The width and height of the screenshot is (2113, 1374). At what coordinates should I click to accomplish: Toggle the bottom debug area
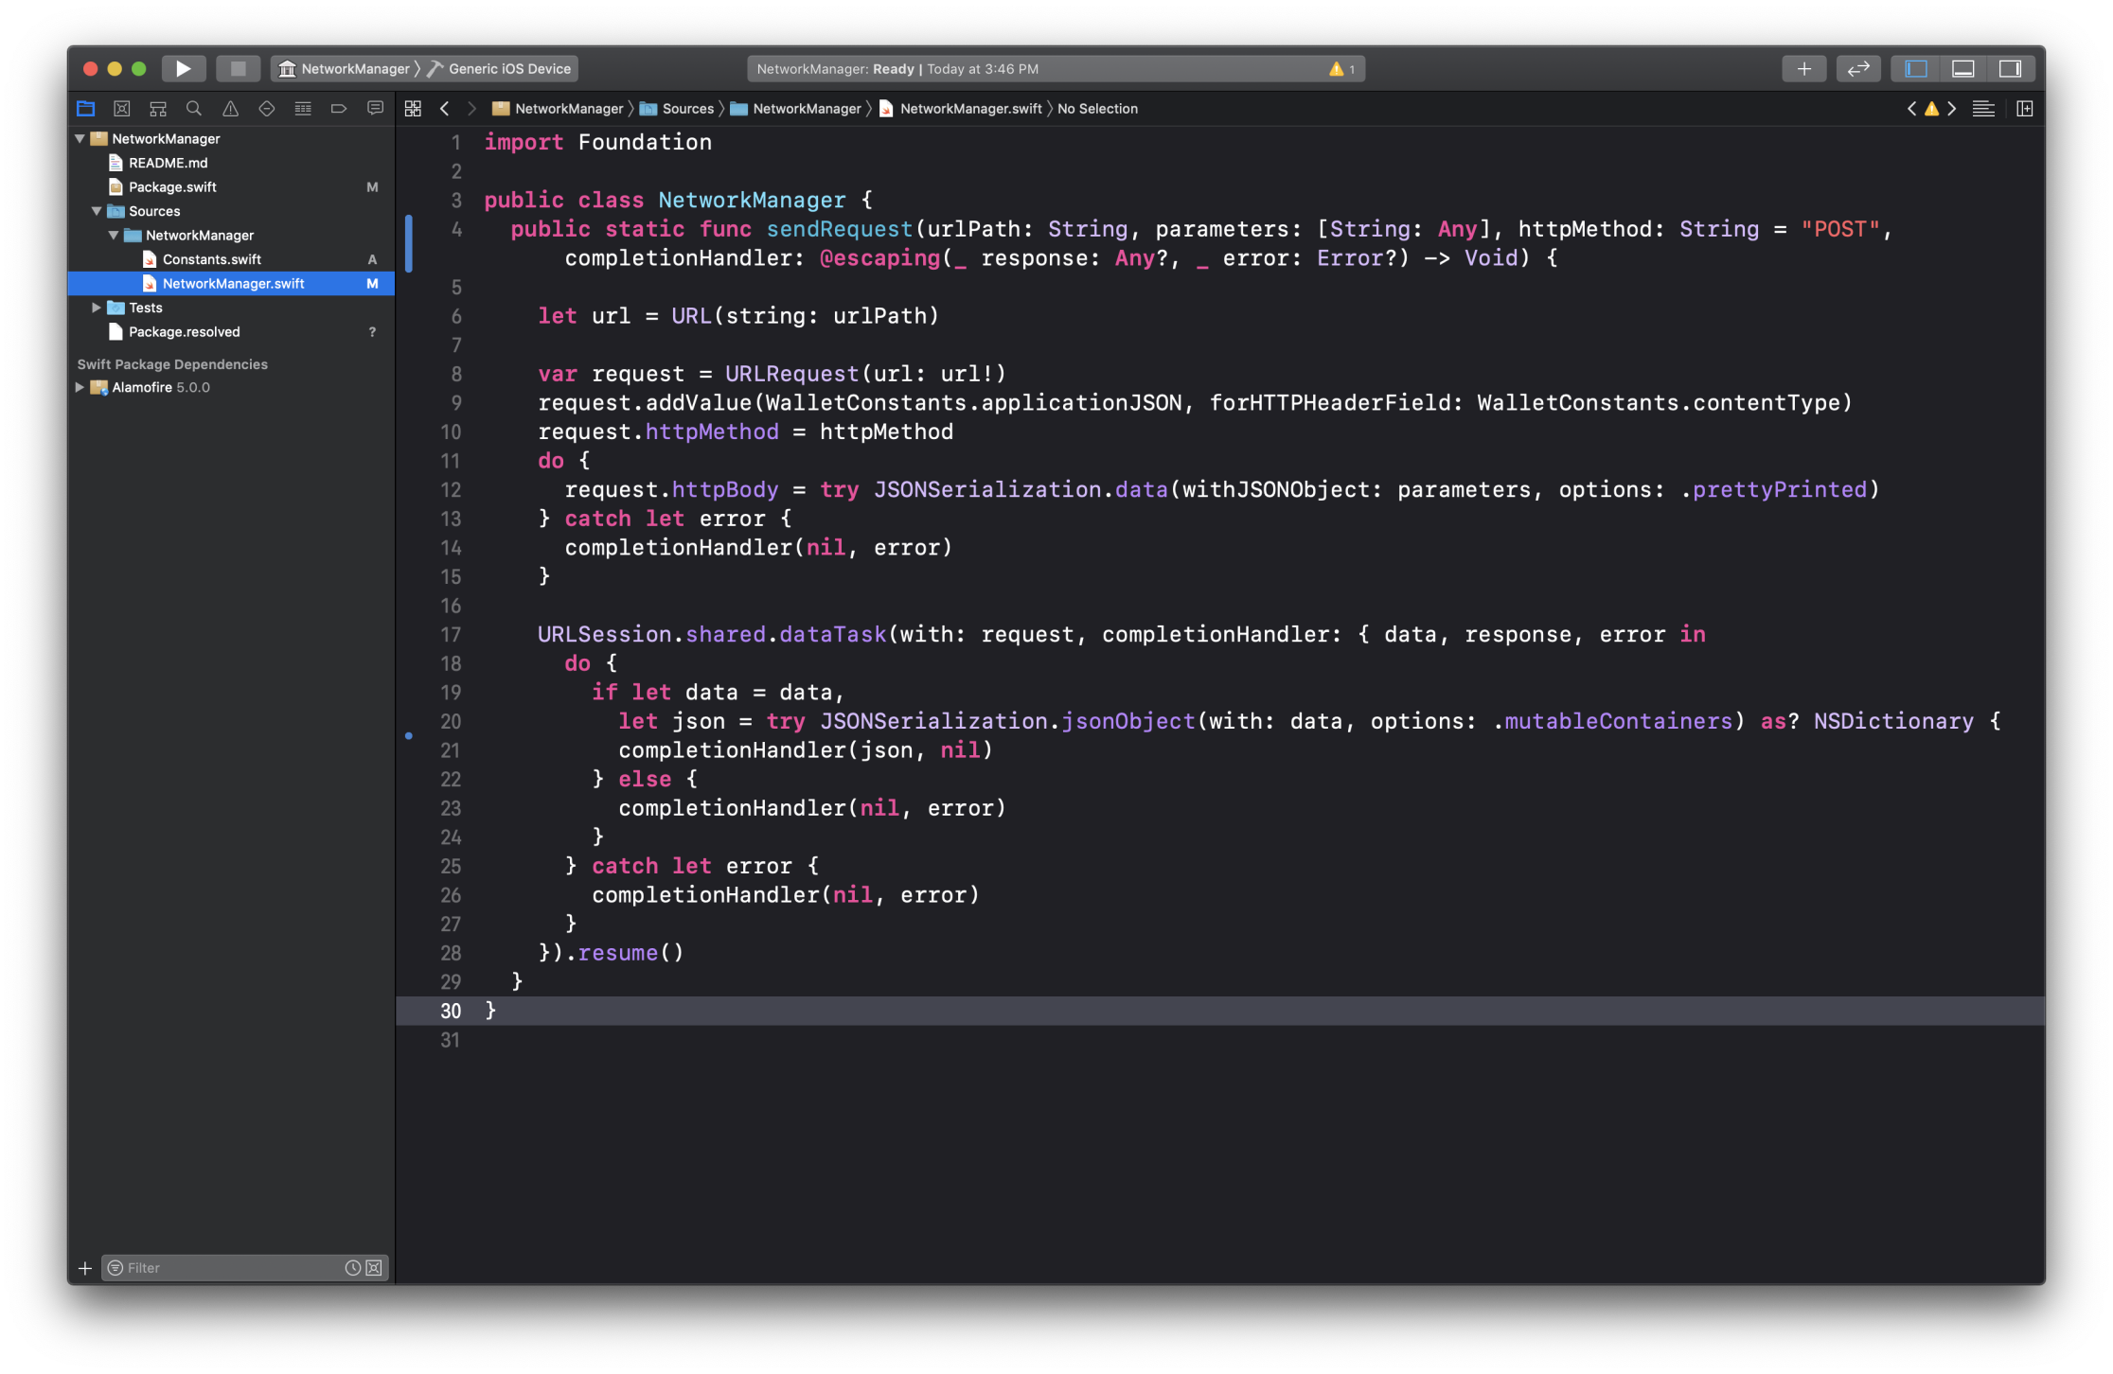[x=1963, y=68]
